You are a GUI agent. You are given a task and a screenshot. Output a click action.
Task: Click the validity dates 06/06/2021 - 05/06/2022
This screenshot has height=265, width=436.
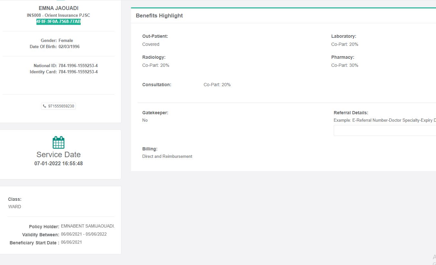coord(84,234)
